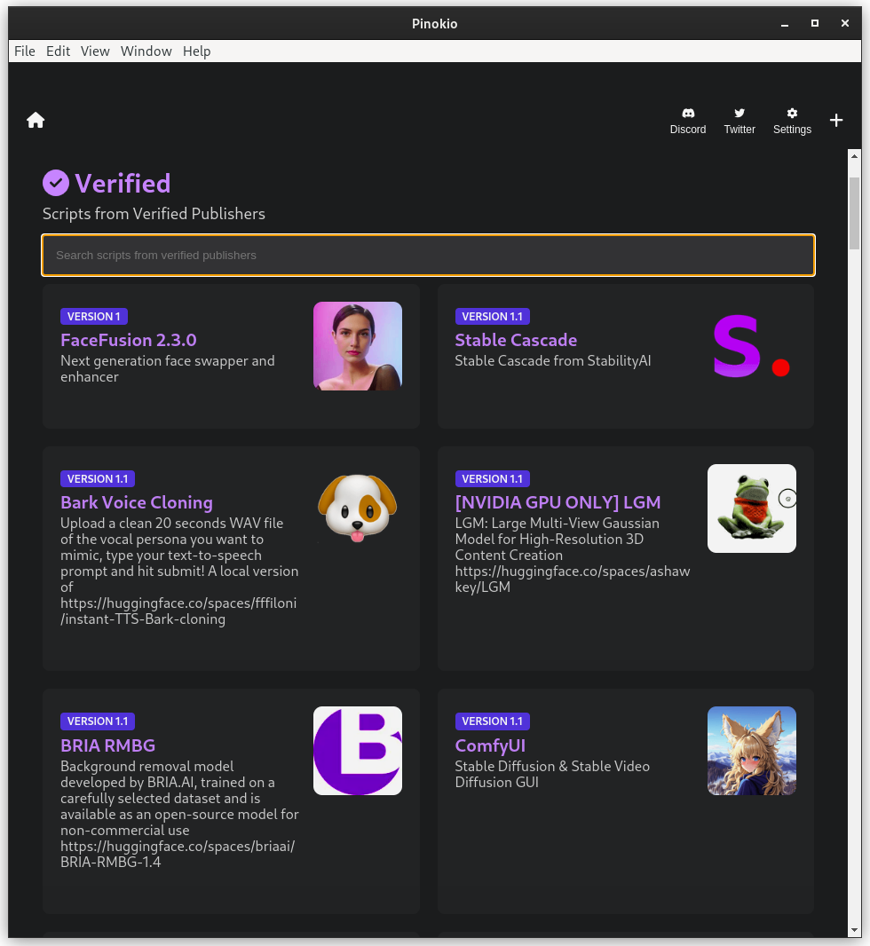Image resolution: width=870 pixels, height=946 pixels.
Task: Click 'Scripts from Verified Publishers' subtitle
Action: (154, 214)
